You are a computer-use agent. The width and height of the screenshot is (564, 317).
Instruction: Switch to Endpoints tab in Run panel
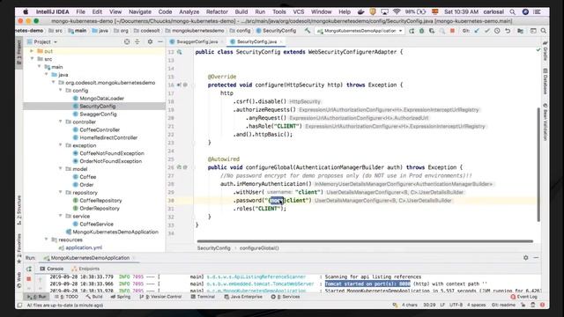pos(85,269)
